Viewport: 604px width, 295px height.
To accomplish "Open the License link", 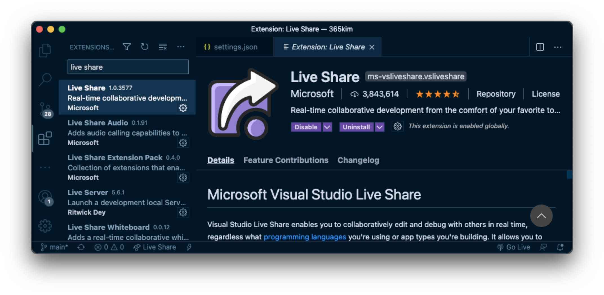I will (546, 94).
